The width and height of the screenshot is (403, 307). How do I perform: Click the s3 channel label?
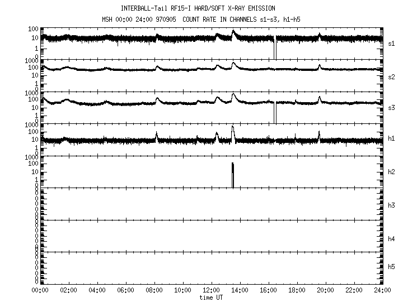click(391, 107)
